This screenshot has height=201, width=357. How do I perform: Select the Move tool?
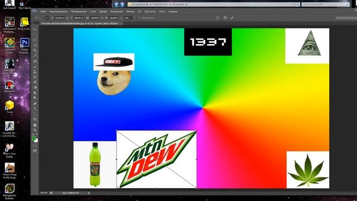(35, 30)
